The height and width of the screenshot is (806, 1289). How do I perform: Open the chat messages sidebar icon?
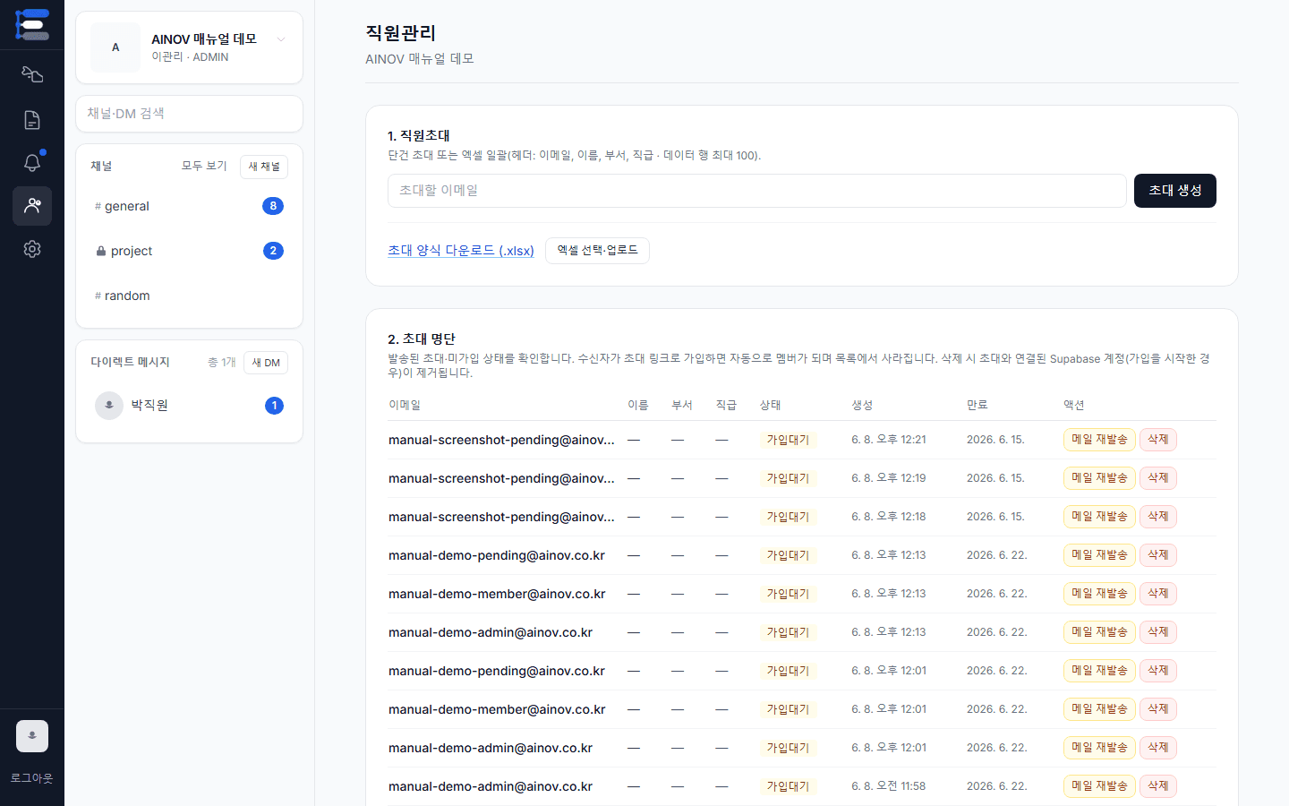[32, 74]
